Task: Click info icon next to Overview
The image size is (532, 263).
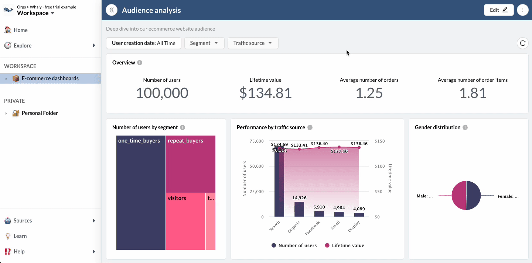Action: [x=140, y=63]
